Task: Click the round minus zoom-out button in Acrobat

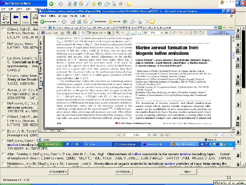Action: coord(146,33)
